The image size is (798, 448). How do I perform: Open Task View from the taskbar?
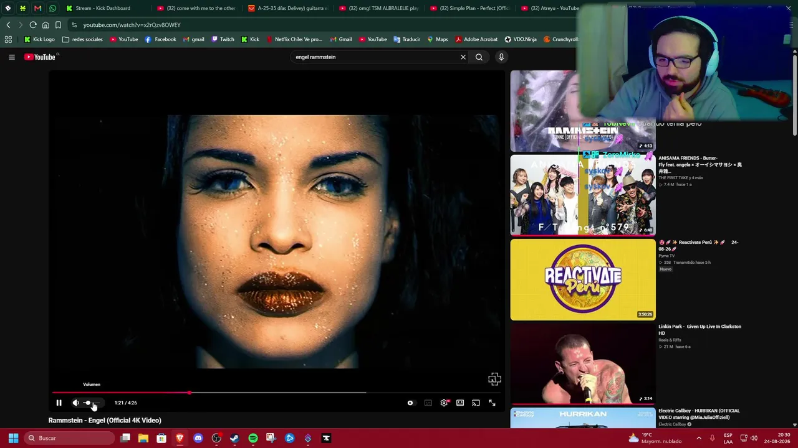click(x=125, y=438)
